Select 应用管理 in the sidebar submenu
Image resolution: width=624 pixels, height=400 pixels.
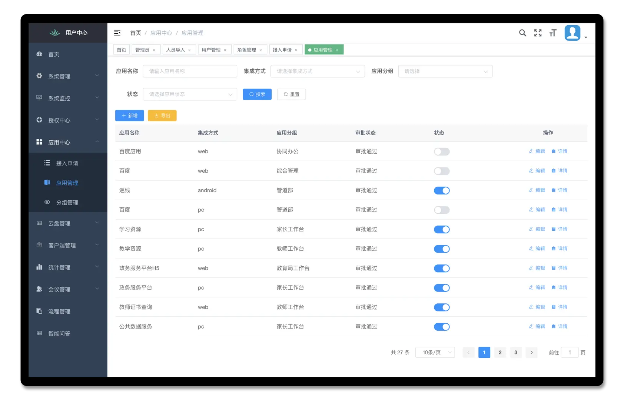point(68,183)
